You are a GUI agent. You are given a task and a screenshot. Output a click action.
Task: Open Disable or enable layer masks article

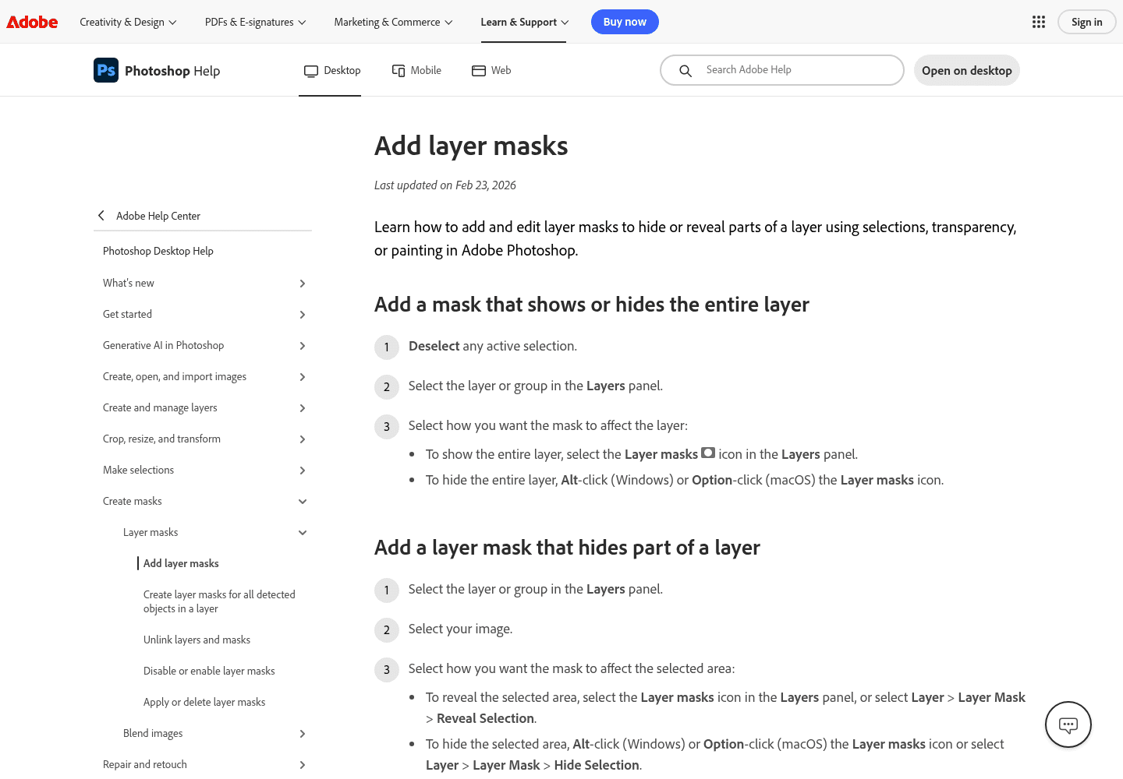click(x=209, y=671)
